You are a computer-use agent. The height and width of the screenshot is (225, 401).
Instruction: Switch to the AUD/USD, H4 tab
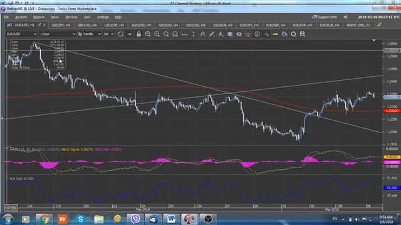pyautogui.click(x=141, y=25)
